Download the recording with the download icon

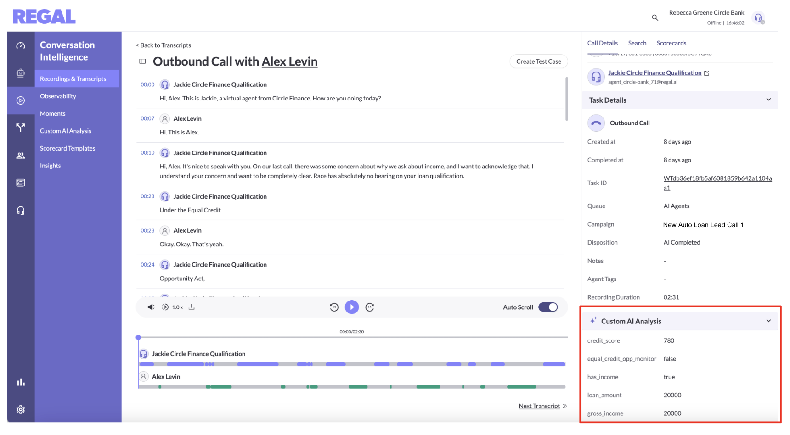[192, 307]
